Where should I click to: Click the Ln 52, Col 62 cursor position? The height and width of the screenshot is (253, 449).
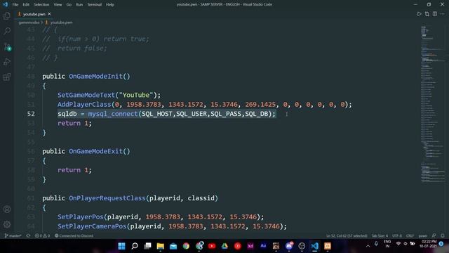pos(347,236)
